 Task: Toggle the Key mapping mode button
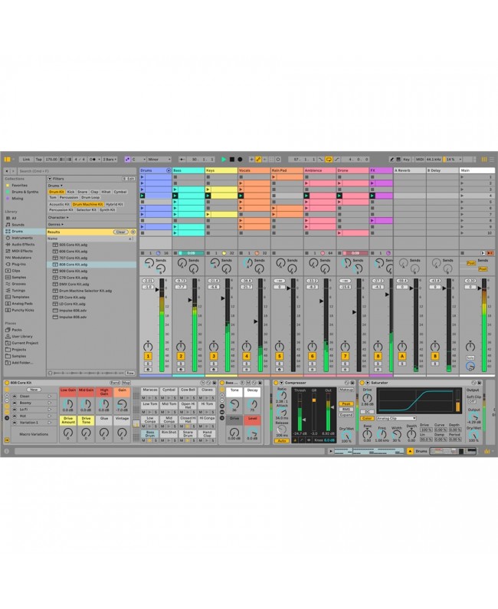(406, 160)
